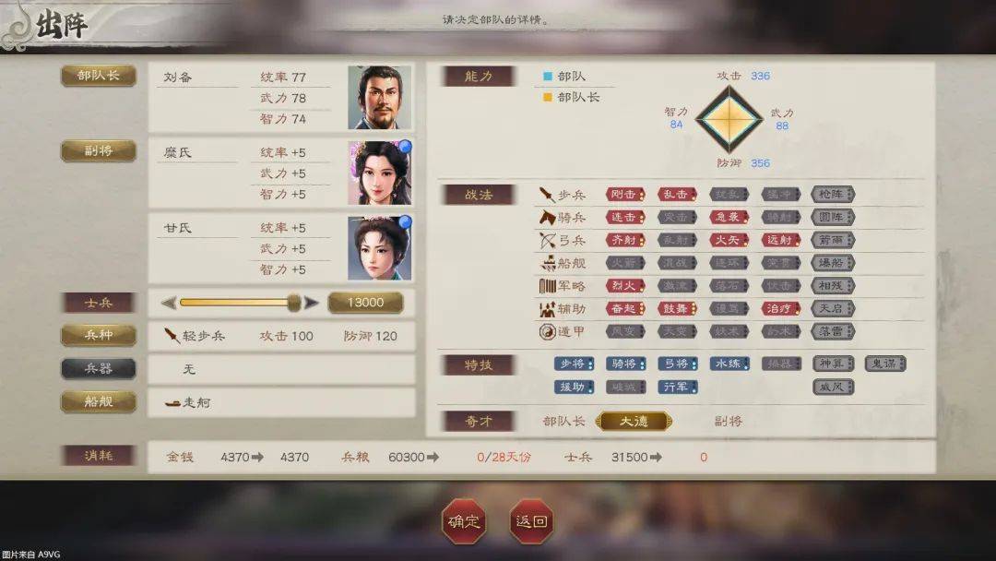This screenshot has width=996, height=561.
Task: Click the 遁甲 yin-yang icon
Action: tap(547, 331)
